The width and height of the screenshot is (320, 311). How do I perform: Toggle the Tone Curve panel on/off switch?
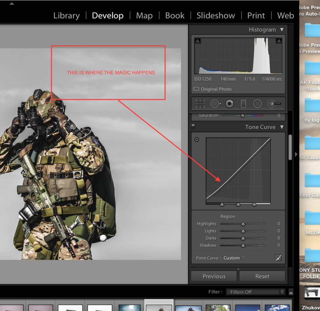click(x=193, y=127)
